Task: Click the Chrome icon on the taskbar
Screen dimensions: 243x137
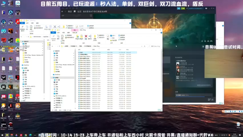Action: [26, 135]
